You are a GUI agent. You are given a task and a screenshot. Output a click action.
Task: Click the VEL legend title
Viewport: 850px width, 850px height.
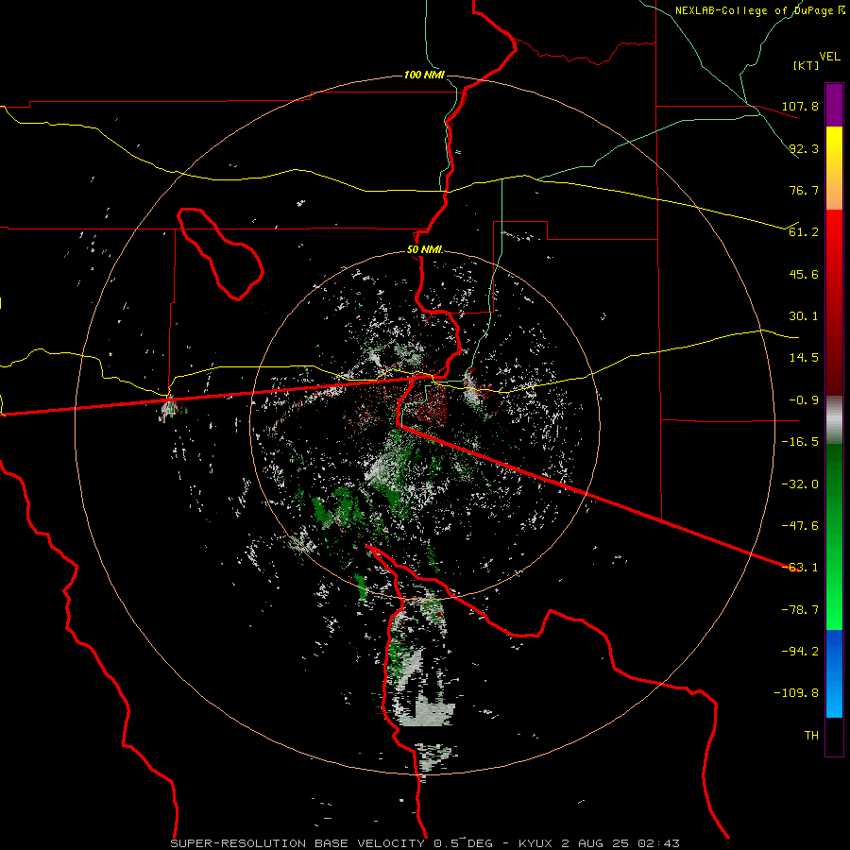[829, 57]
